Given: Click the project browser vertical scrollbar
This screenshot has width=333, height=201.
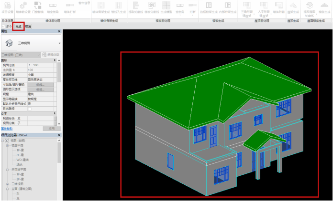Looking at the screenshot, I should pos(59,152).
